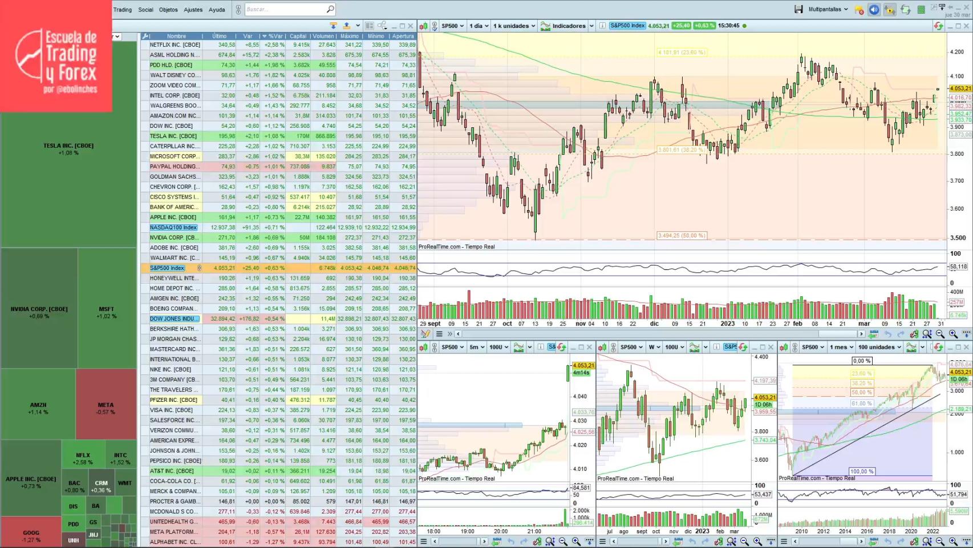Click the double chevron expand icon below main chart

tap(450, 334)
